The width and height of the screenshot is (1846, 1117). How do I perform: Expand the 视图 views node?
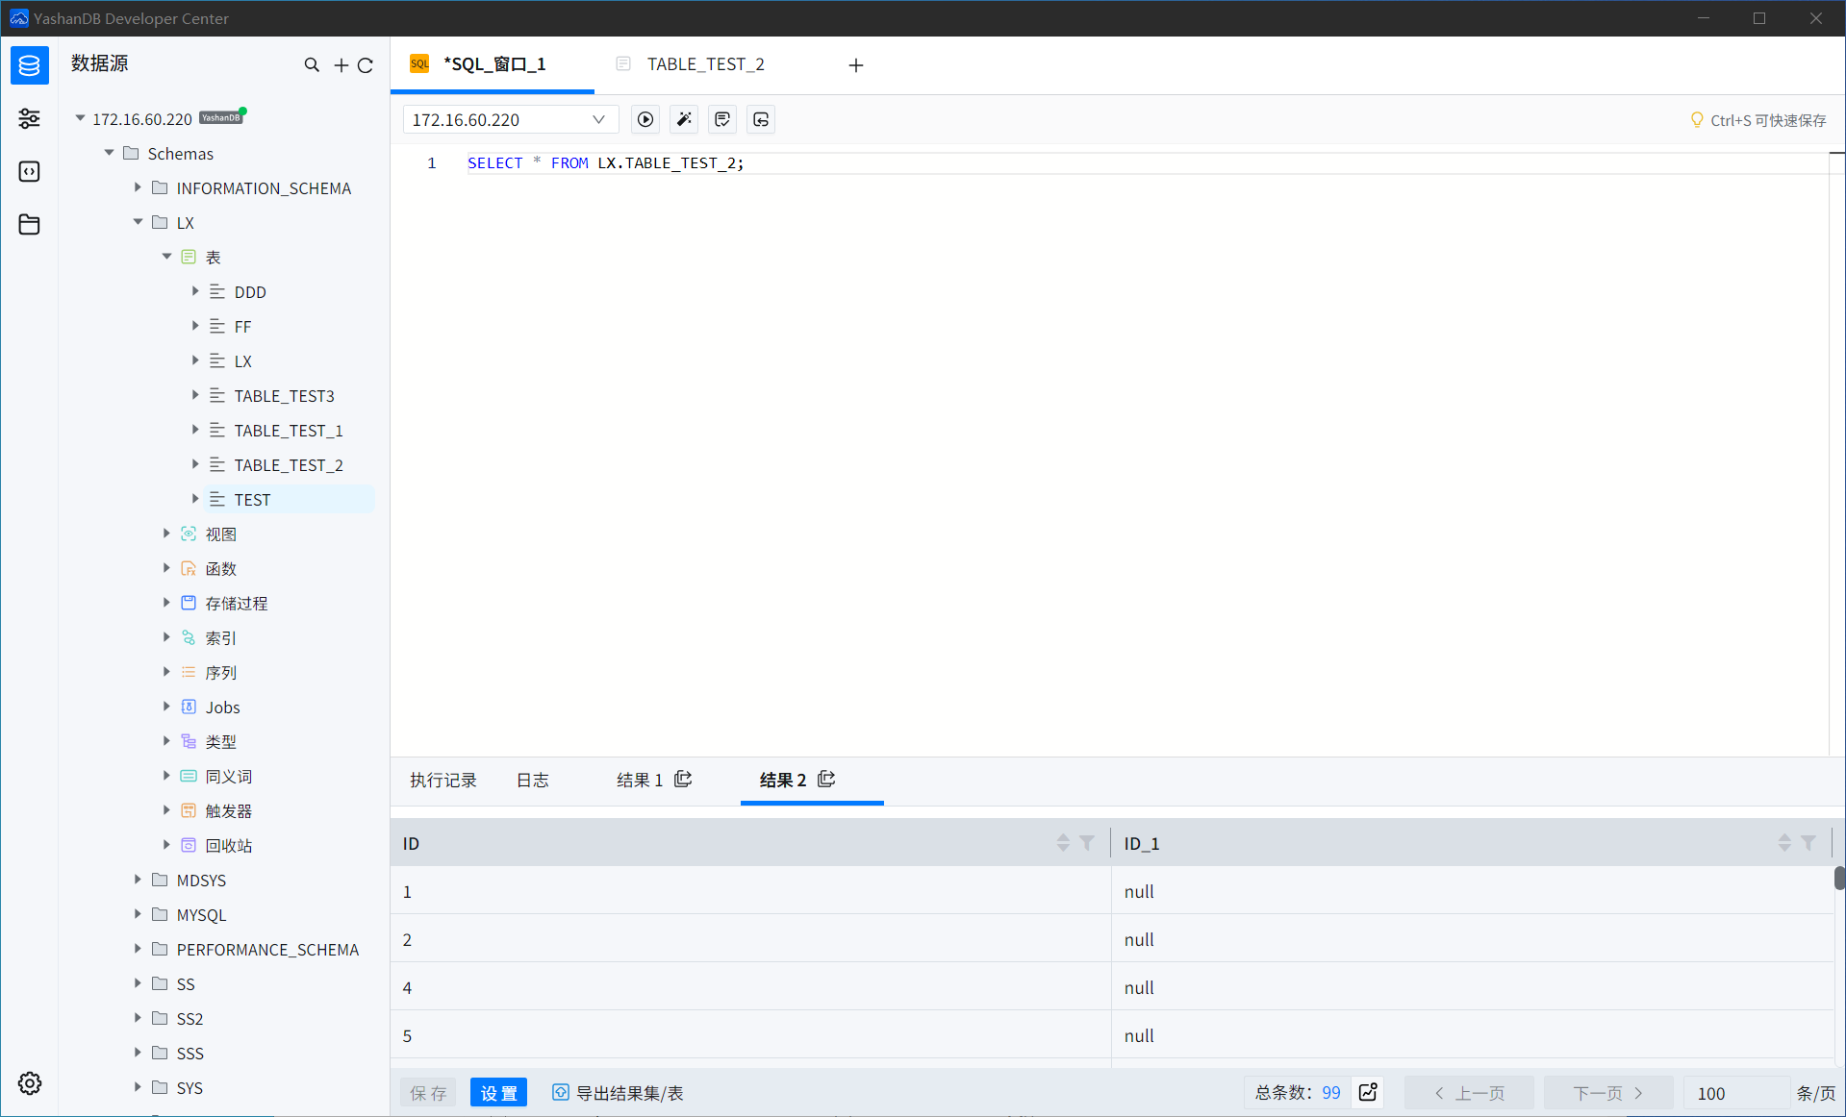pos(166,534)
